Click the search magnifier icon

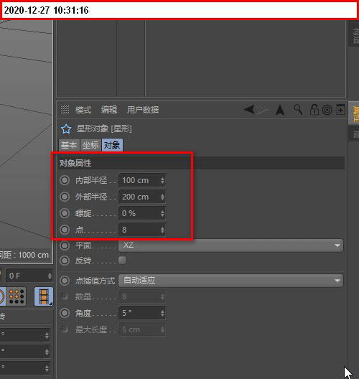tap(298, 110)
